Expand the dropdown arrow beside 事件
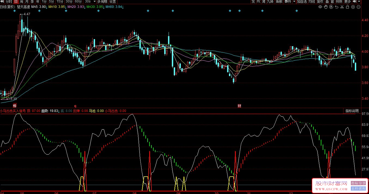Screen dimensions: 369x194 (294, 1)
